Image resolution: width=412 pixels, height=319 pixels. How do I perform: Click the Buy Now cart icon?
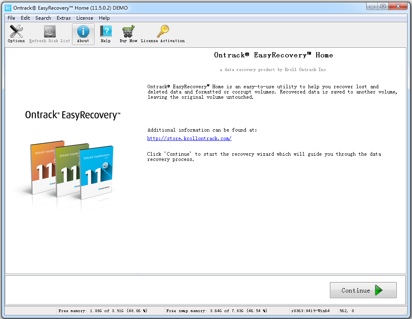pyautogui.click(x=128, y=34)
